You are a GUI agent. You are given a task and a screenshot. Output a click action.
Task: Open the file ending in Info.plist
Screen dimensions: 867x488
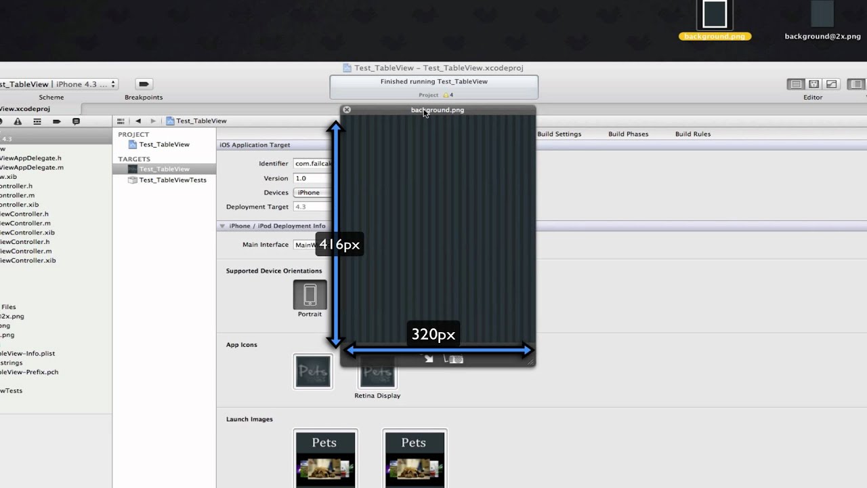[x=27, y=353]
